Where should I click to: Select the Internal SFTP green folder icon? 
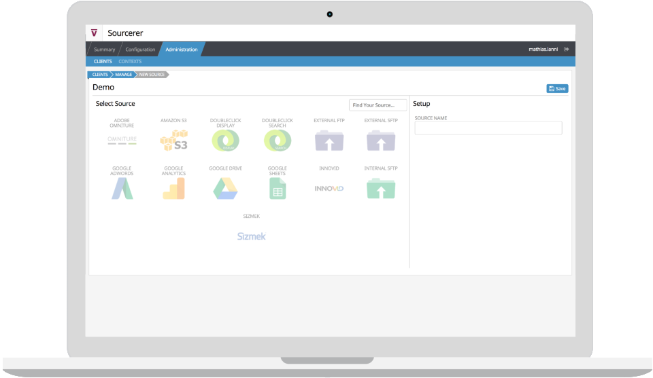381,189
